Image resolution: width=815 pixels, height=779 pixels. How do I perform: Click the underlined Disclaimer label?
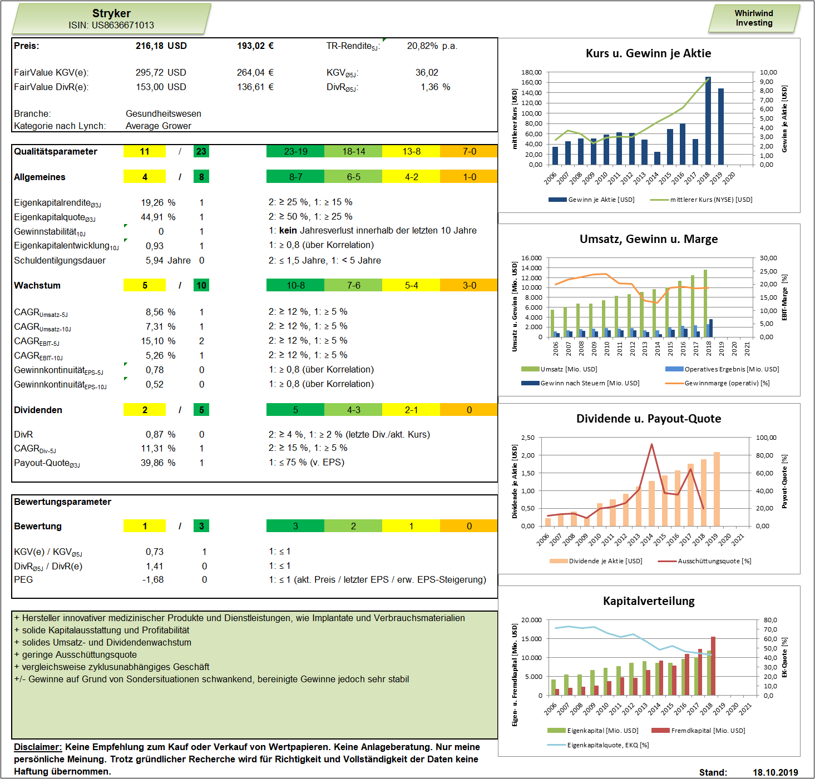pos(37,747)
